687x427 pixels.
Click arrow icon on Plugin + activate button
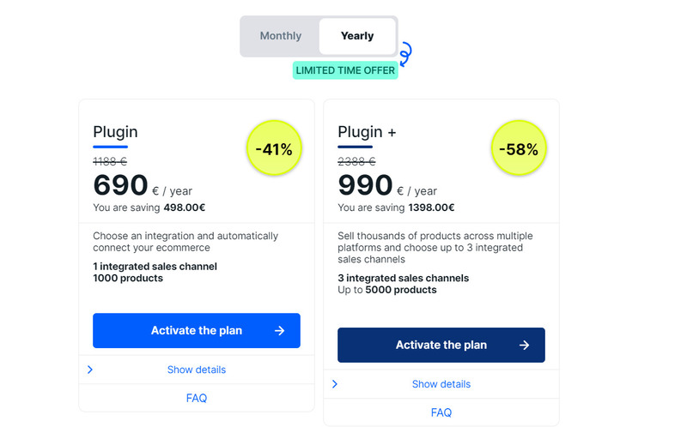[524, 346]
